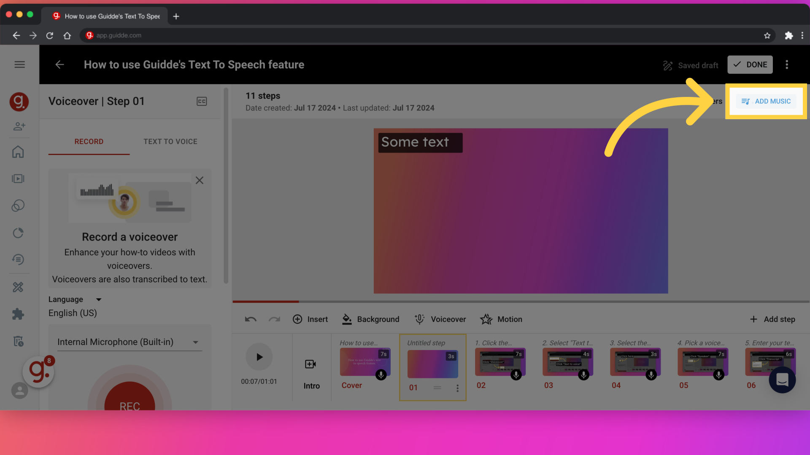Switch to the TEXT TO VOICE tab
Viewport: 810px width, 455px height.
[x=170, y=142]
